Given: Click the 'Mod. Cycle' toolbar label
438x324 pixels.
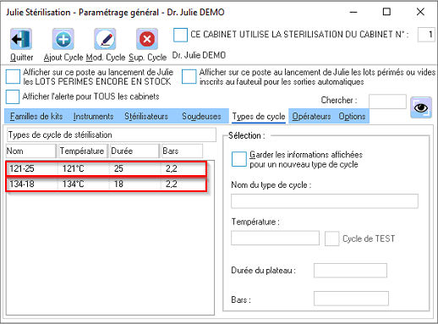Looking at the screenshot, I should [x=106, y=58].
